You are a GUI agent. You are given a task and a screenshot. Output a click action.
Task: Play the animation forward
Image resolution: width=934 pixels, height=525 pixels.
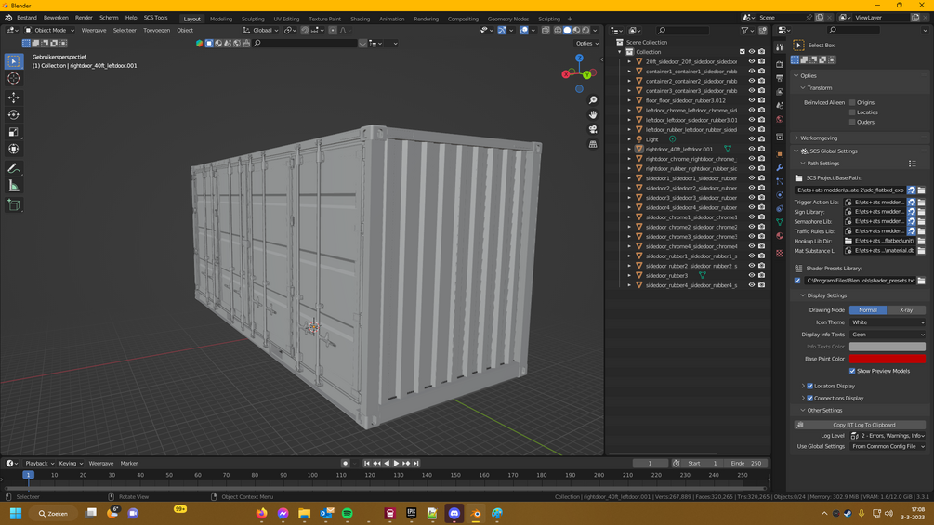396,463
